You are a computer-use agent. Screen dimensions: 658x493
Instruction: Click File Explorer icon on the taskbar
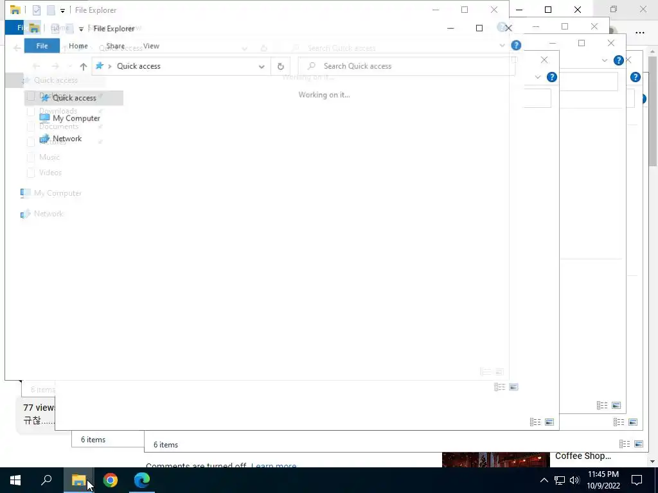[x=78, y=480]
